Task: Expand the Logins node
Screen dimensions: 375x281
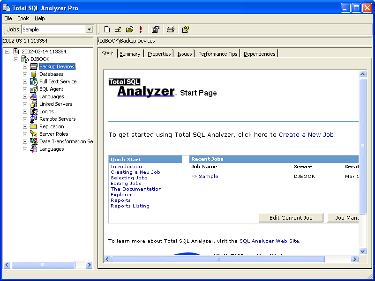Action: [x=25, y=111]
